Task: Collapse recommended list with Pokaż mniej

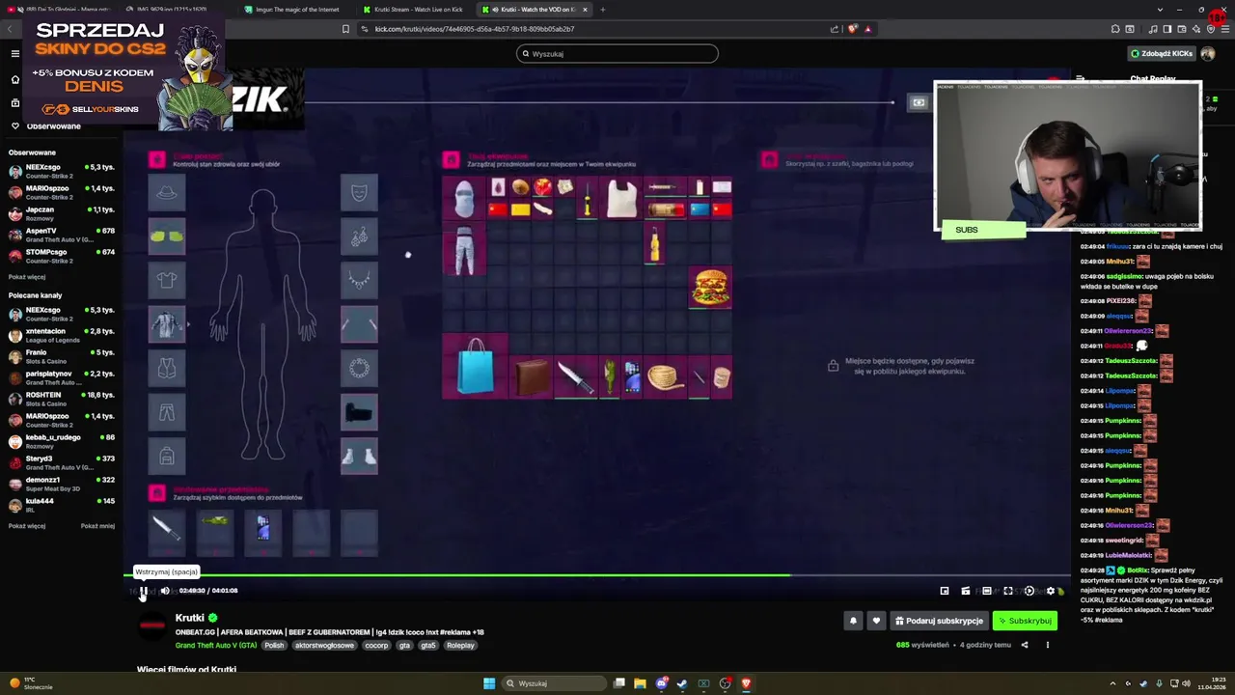Action: pos(97,526)
